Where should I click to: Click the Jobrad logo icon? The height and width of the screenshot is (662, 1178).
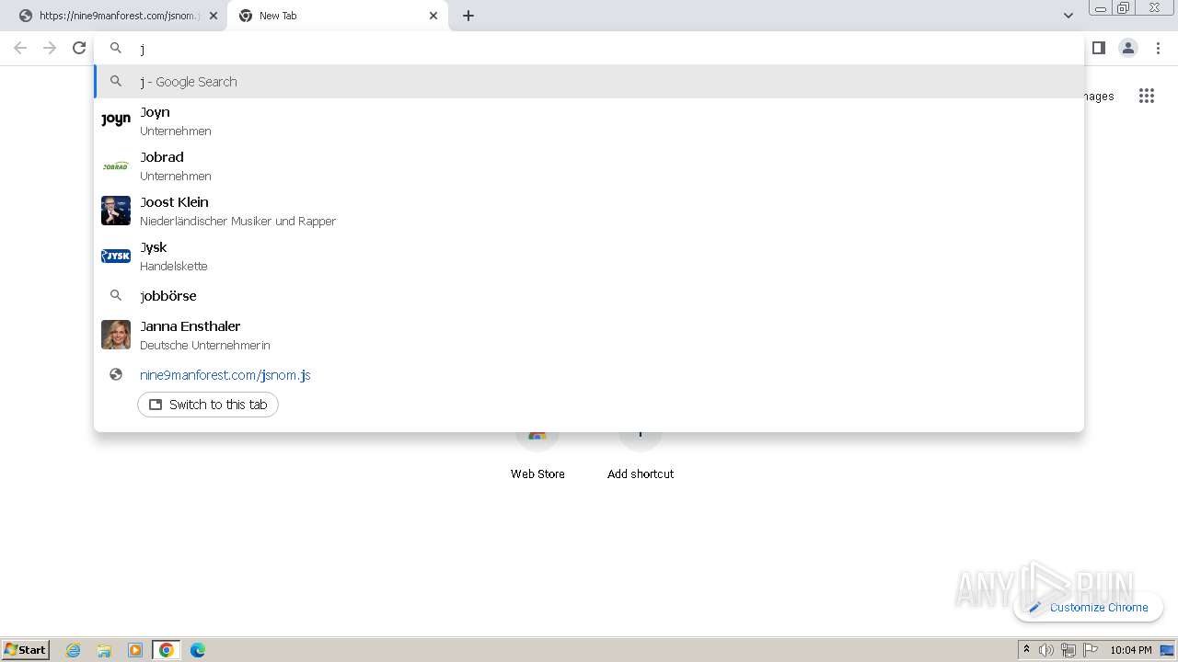116,165
